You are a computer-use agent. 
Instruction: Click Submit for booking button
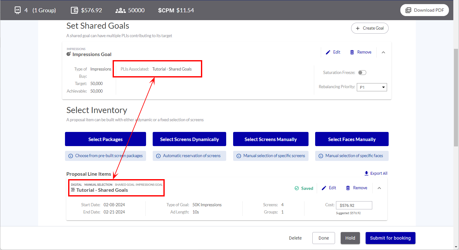click(x=390, y=238)
